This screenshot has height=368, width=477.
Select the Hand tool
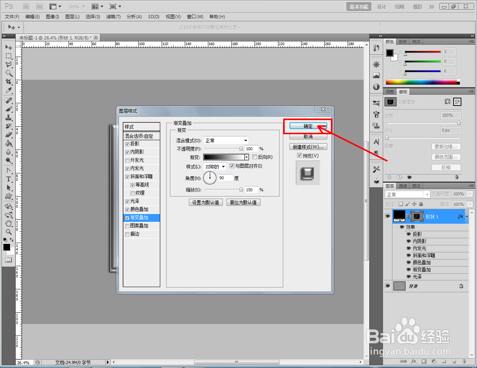click(9, 223)
